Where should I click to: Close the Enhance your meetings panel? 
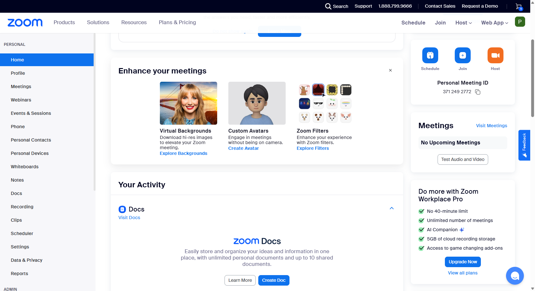[x=390, y=70]
